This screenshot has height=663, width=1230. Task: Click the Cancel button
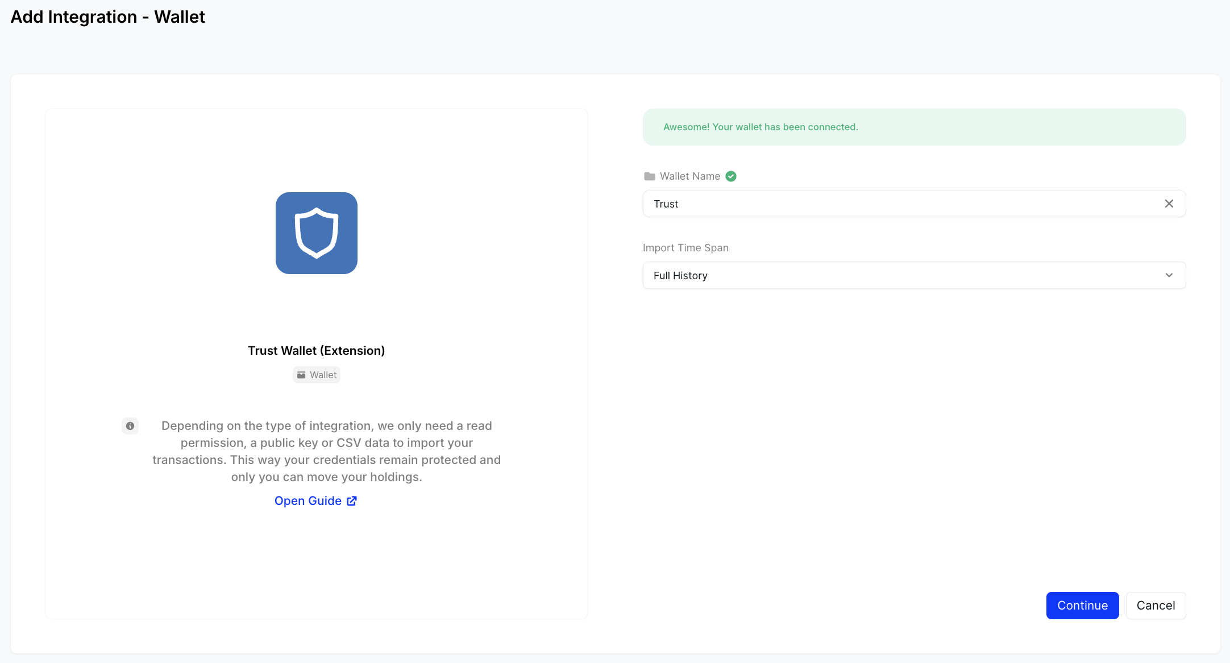click(x=1156, y=606)
